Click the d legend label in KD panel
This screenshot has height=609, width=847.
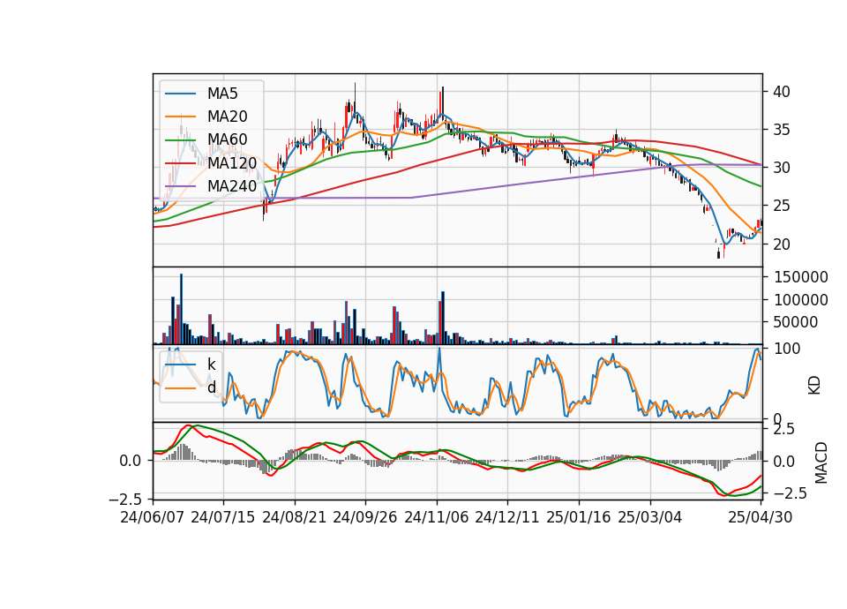211,387
